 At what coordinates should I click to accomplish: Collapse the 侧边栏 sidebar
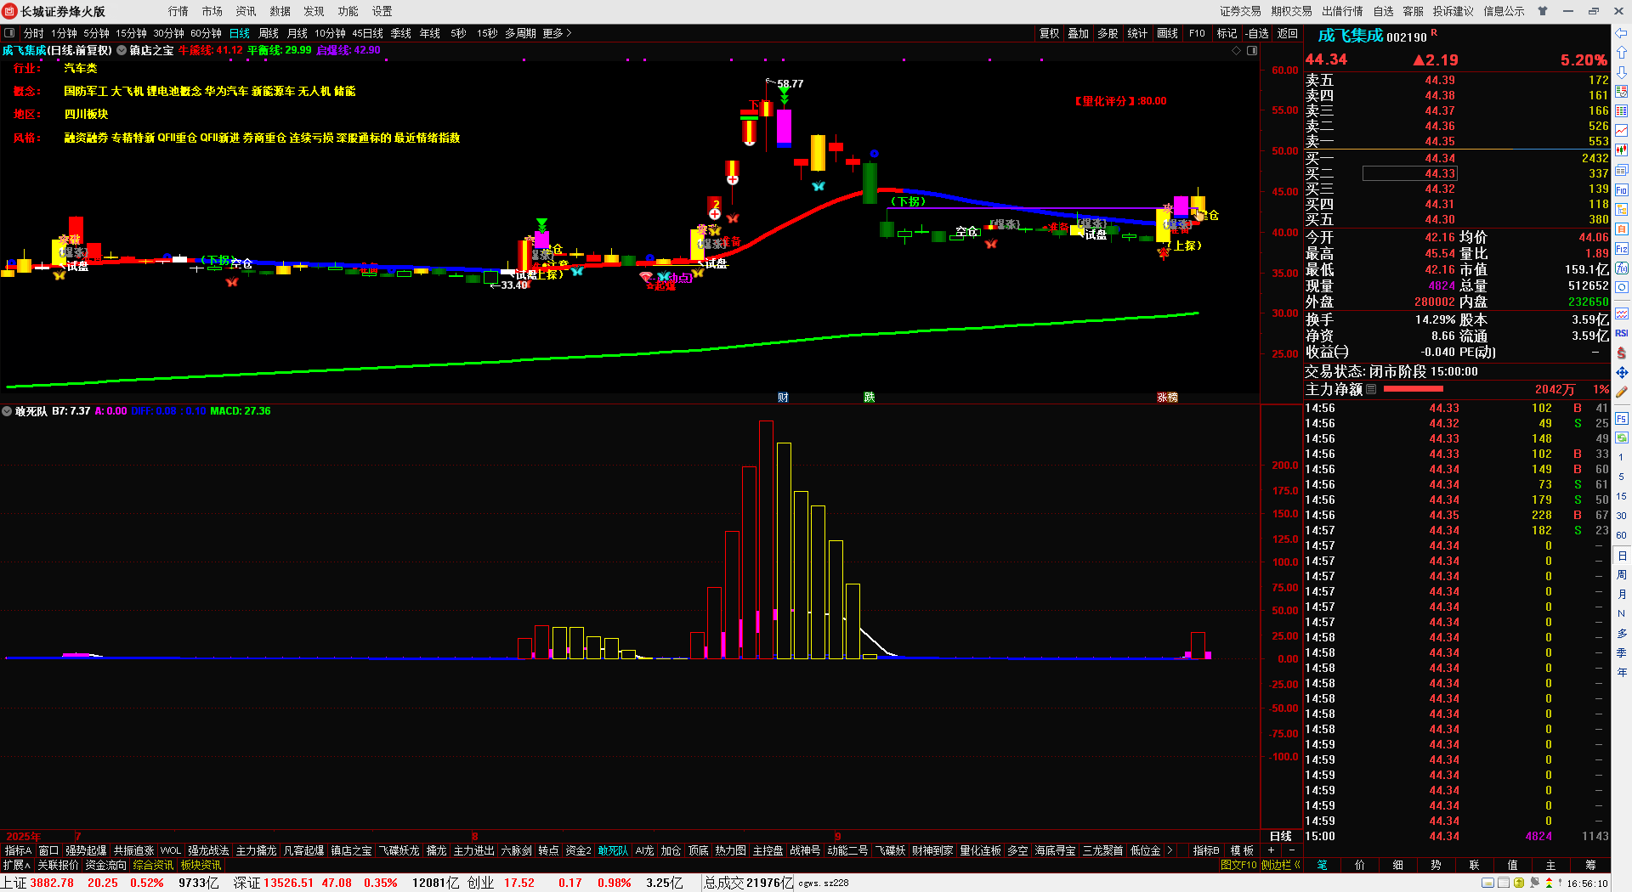click(1281, 865)
